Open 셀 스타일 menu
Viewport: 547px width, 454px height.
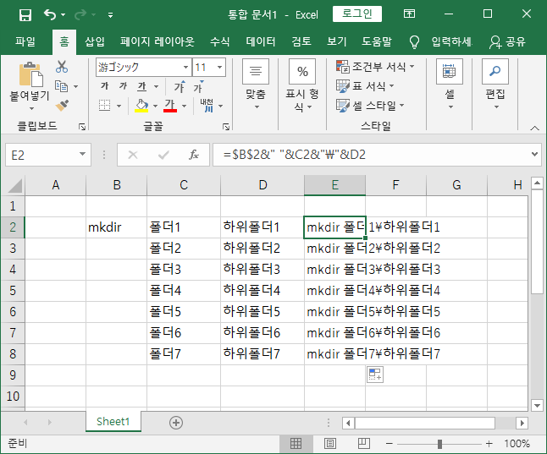(x=370, y=105)
